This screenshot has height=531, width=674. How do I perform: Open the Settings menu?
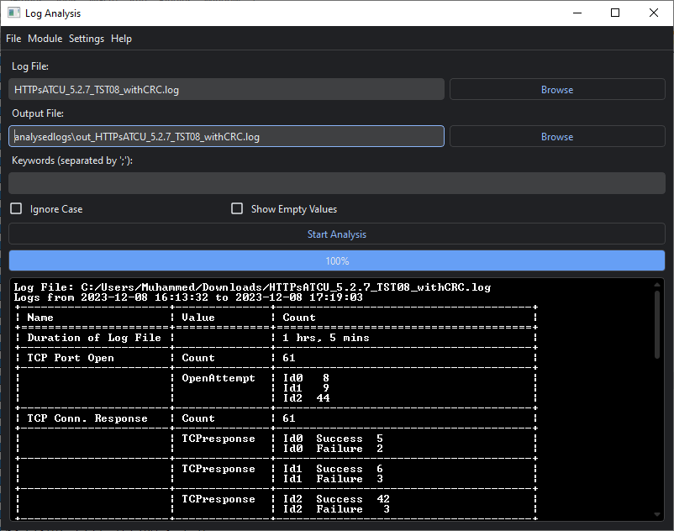pyautogui.click(x=87, y=39)
